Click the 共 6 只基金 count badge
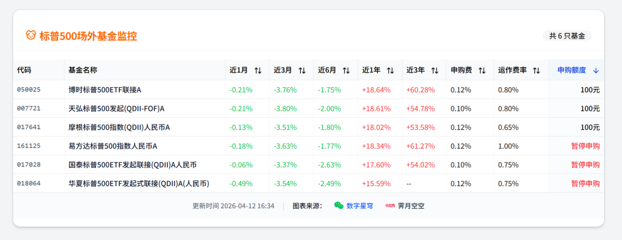The image size is (622, 240). [567, 36]
